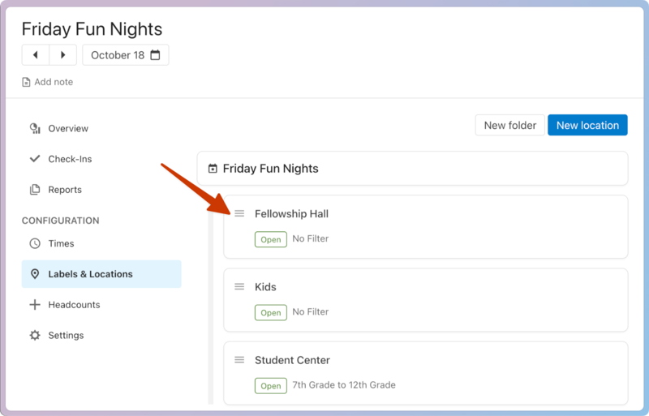This screenshot has width=649, height=416.
Task: Click the Open badge for Kids
Action: click(270, 312)
